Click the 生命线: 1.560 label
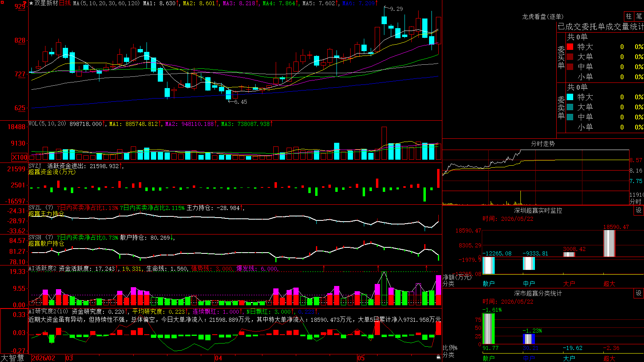 click(167, 268)
